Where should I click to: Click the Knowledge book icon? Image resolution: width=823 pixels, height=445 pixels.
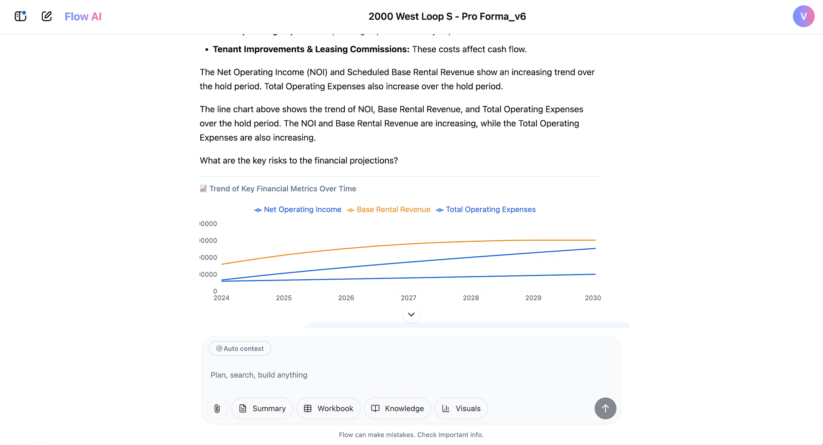375,408
